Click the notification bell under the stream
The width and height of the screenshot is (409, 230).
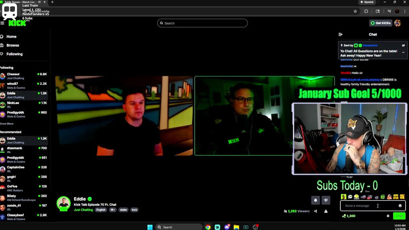[x=315, y=200]
